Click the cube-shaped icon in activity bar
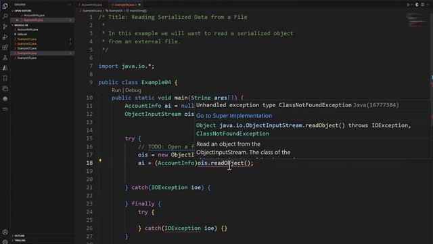Viewport: 433px width, 244px height. (x=5, y=99)
